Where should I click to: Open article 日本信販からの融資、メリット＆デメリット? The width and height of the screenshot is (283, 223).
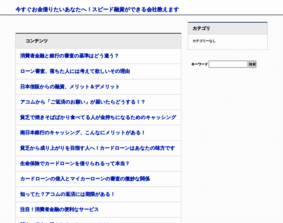[x=70, y=87]
